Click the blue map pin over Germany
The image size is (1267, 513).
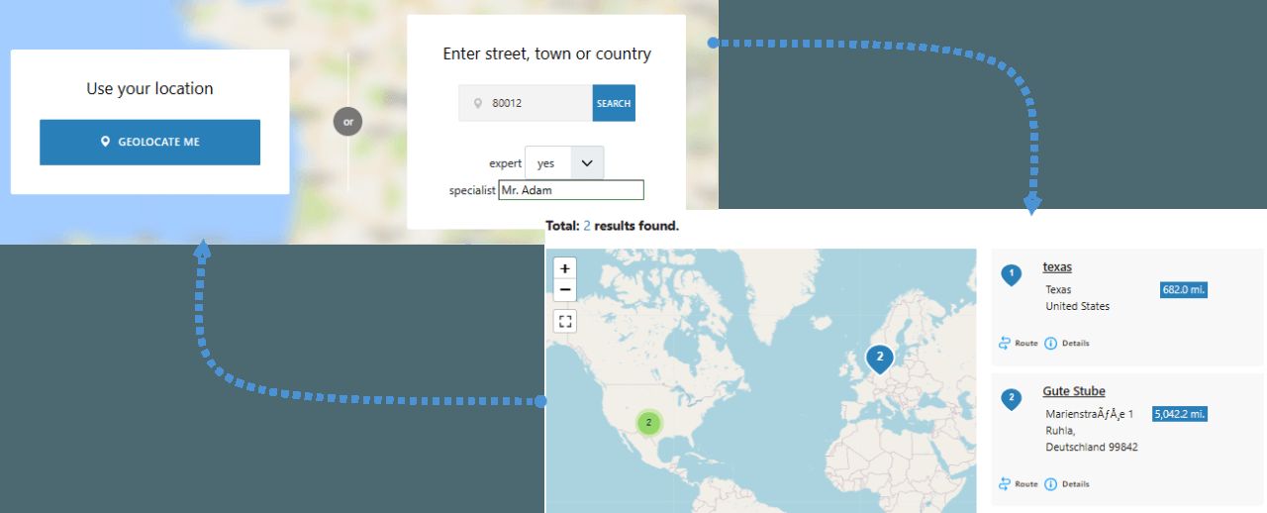click(879, 359)
